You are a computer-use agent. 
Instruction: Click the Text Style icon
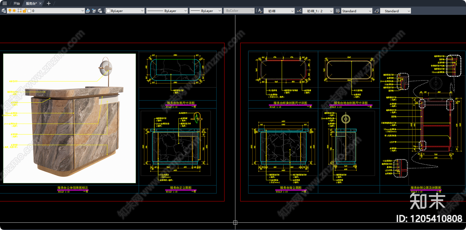point(260,11)
